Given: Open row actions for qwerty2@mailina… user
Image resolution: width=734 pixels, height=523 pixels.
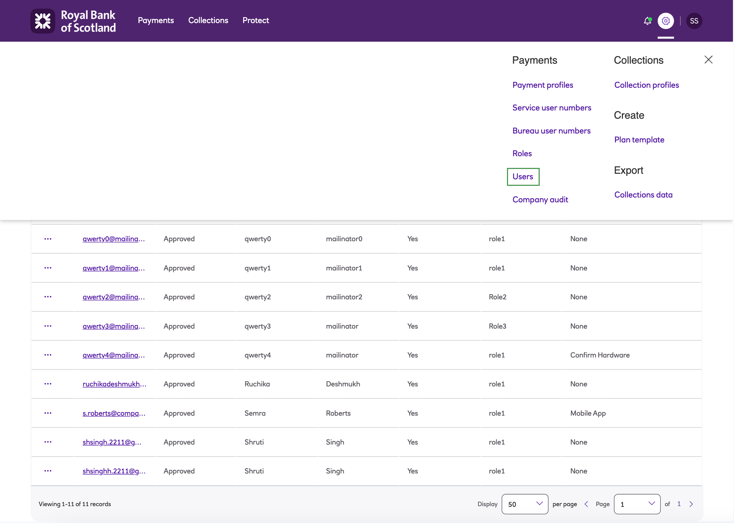Looking at the screenshot, I should pyautogui.click(x=48, y=297).
